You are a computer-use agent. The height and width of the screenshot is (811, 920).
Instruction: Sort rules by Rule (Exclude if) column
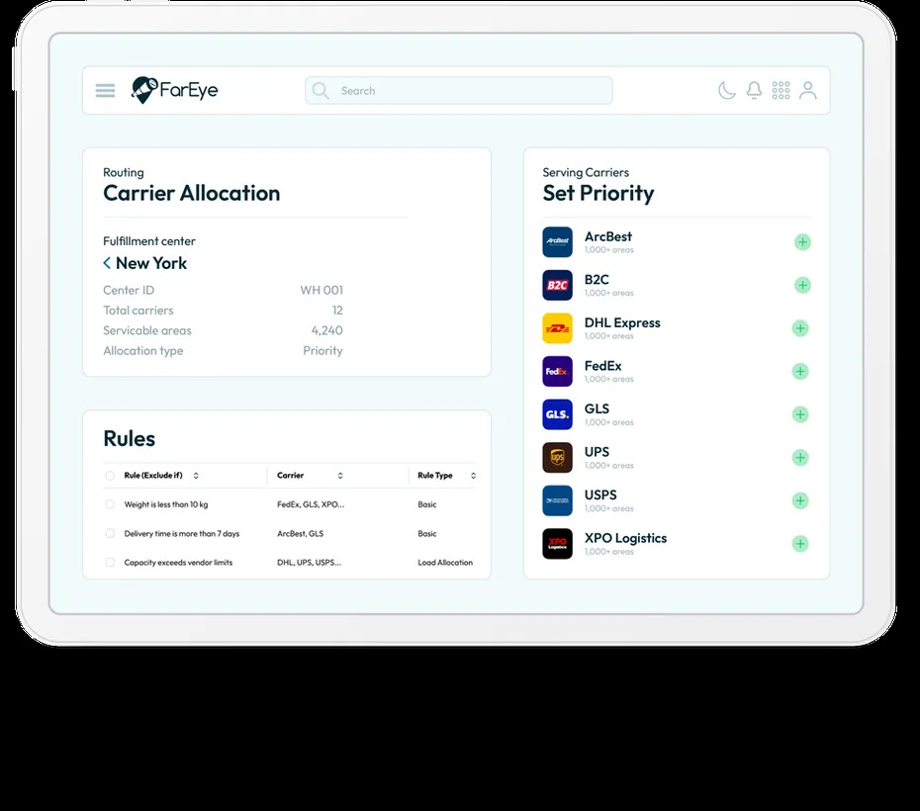(196, 476)
